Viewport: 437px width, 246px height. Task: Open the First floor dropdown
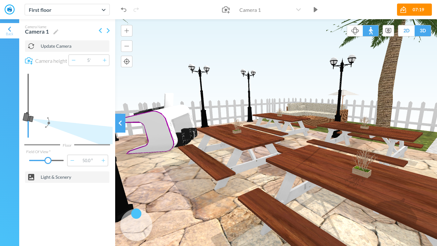(x=67, y=10)
